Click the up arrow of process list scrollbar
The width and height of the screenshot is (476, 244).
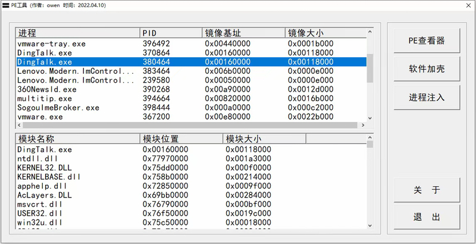[x=369, y=32]
